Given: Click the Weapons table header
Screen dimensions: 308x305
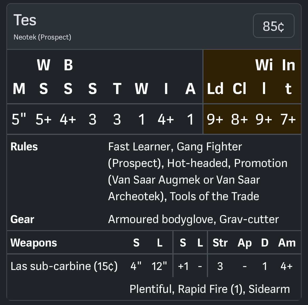Looking at the screenshot, I should pos(34,243).
